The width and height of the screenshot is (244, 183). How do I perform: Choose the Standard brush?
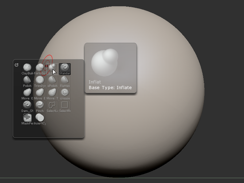coord(65,69)
